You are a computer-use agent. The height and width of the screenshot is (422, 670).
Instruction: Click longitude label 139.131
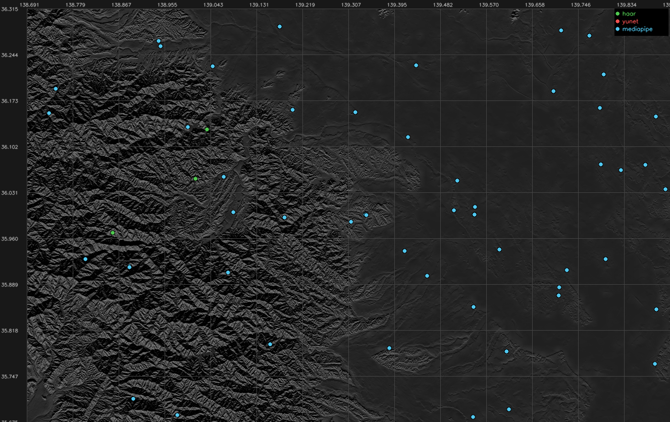click(x=259, y=5)
